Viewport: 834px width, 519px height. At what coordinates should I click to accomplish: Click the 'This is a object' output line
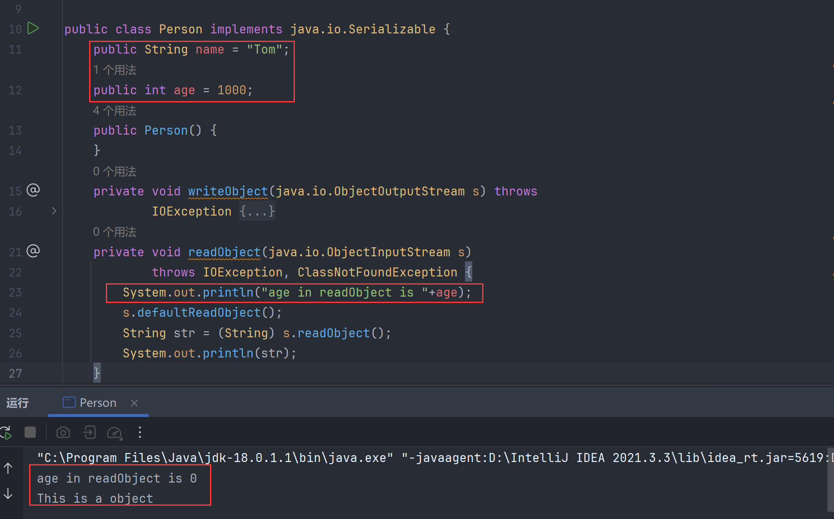(x=95, y=498)
